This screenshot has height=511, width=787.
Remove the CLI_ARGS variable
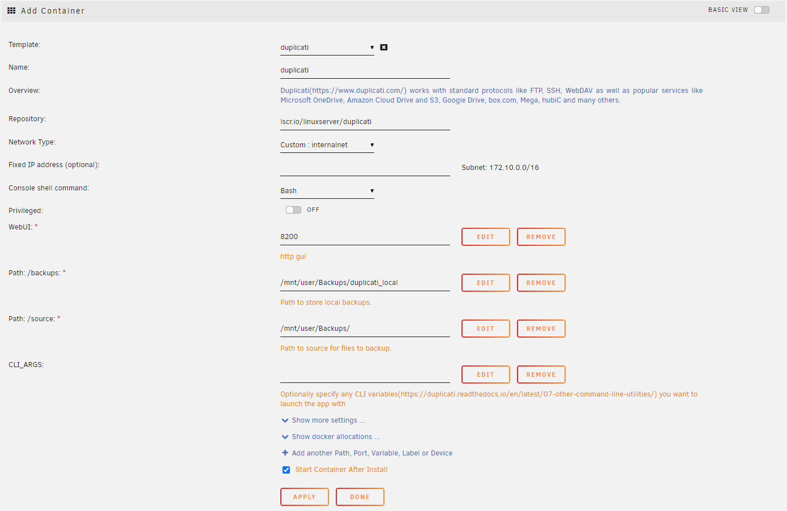[x=541, y=374]
